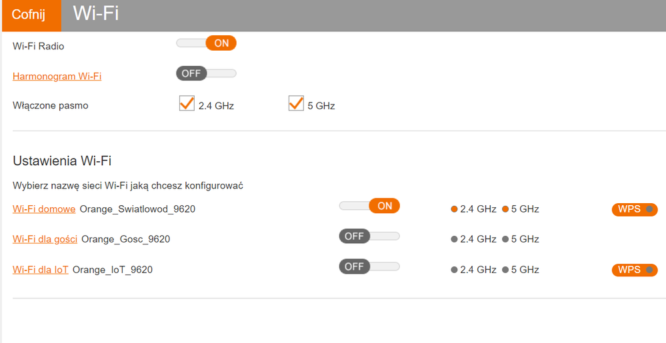Viewport: 666px width, 343px height.
Task: Click gray 2.4 GHz indicator for IoT network
Action: (x=455, y=270)
